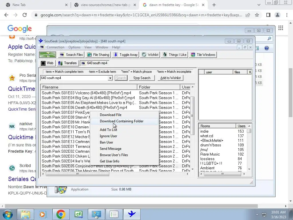Open Things I Like toolbar button
293x220 pixels.
(175, 55)
